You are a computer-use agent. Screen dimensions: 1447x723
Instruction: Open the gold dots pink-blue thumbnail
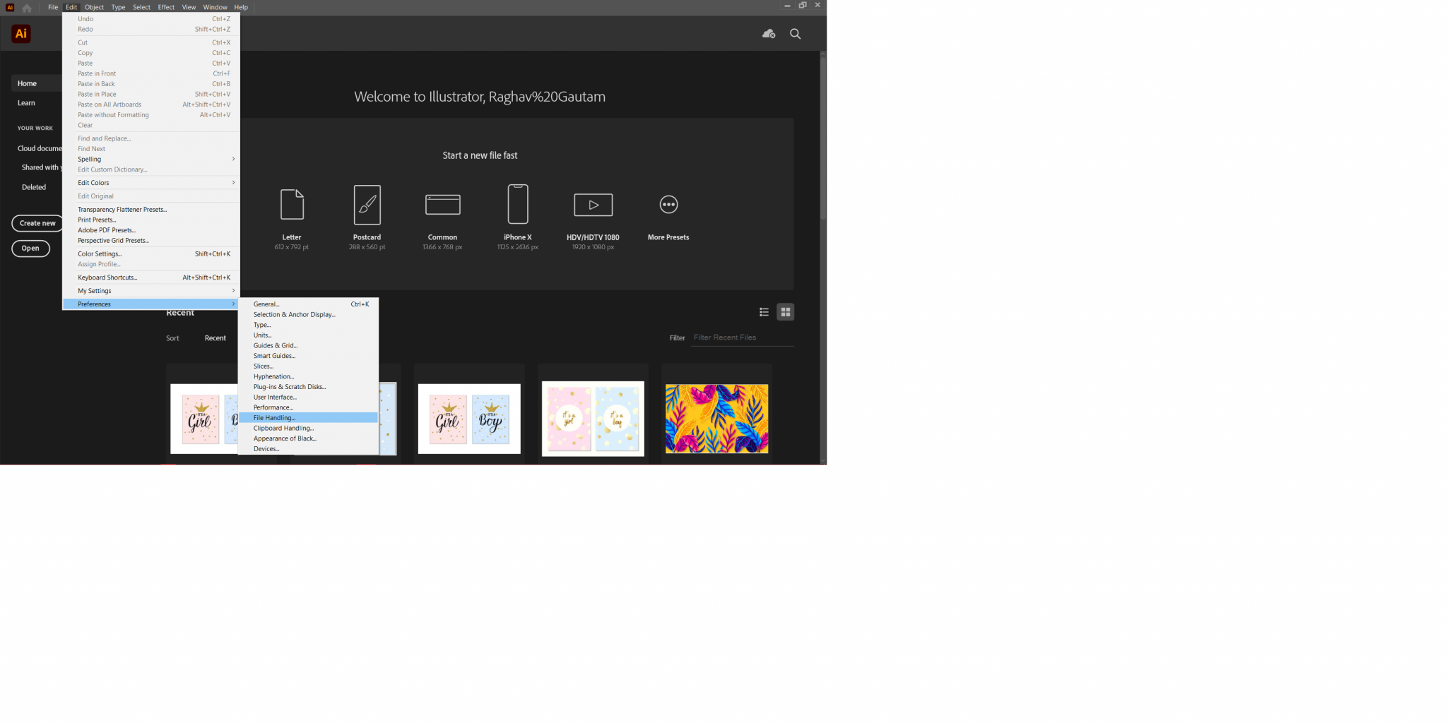[593, 419]
